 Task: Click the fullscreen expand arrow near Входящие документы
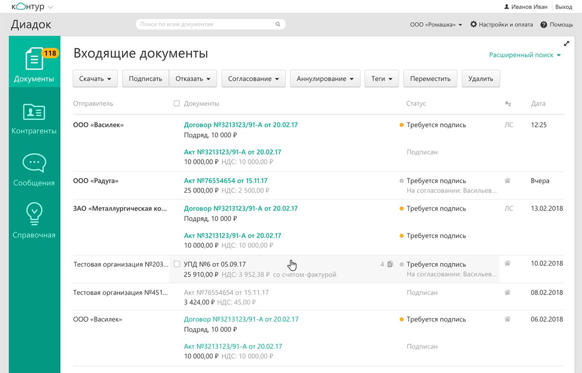tap(567, 43)
